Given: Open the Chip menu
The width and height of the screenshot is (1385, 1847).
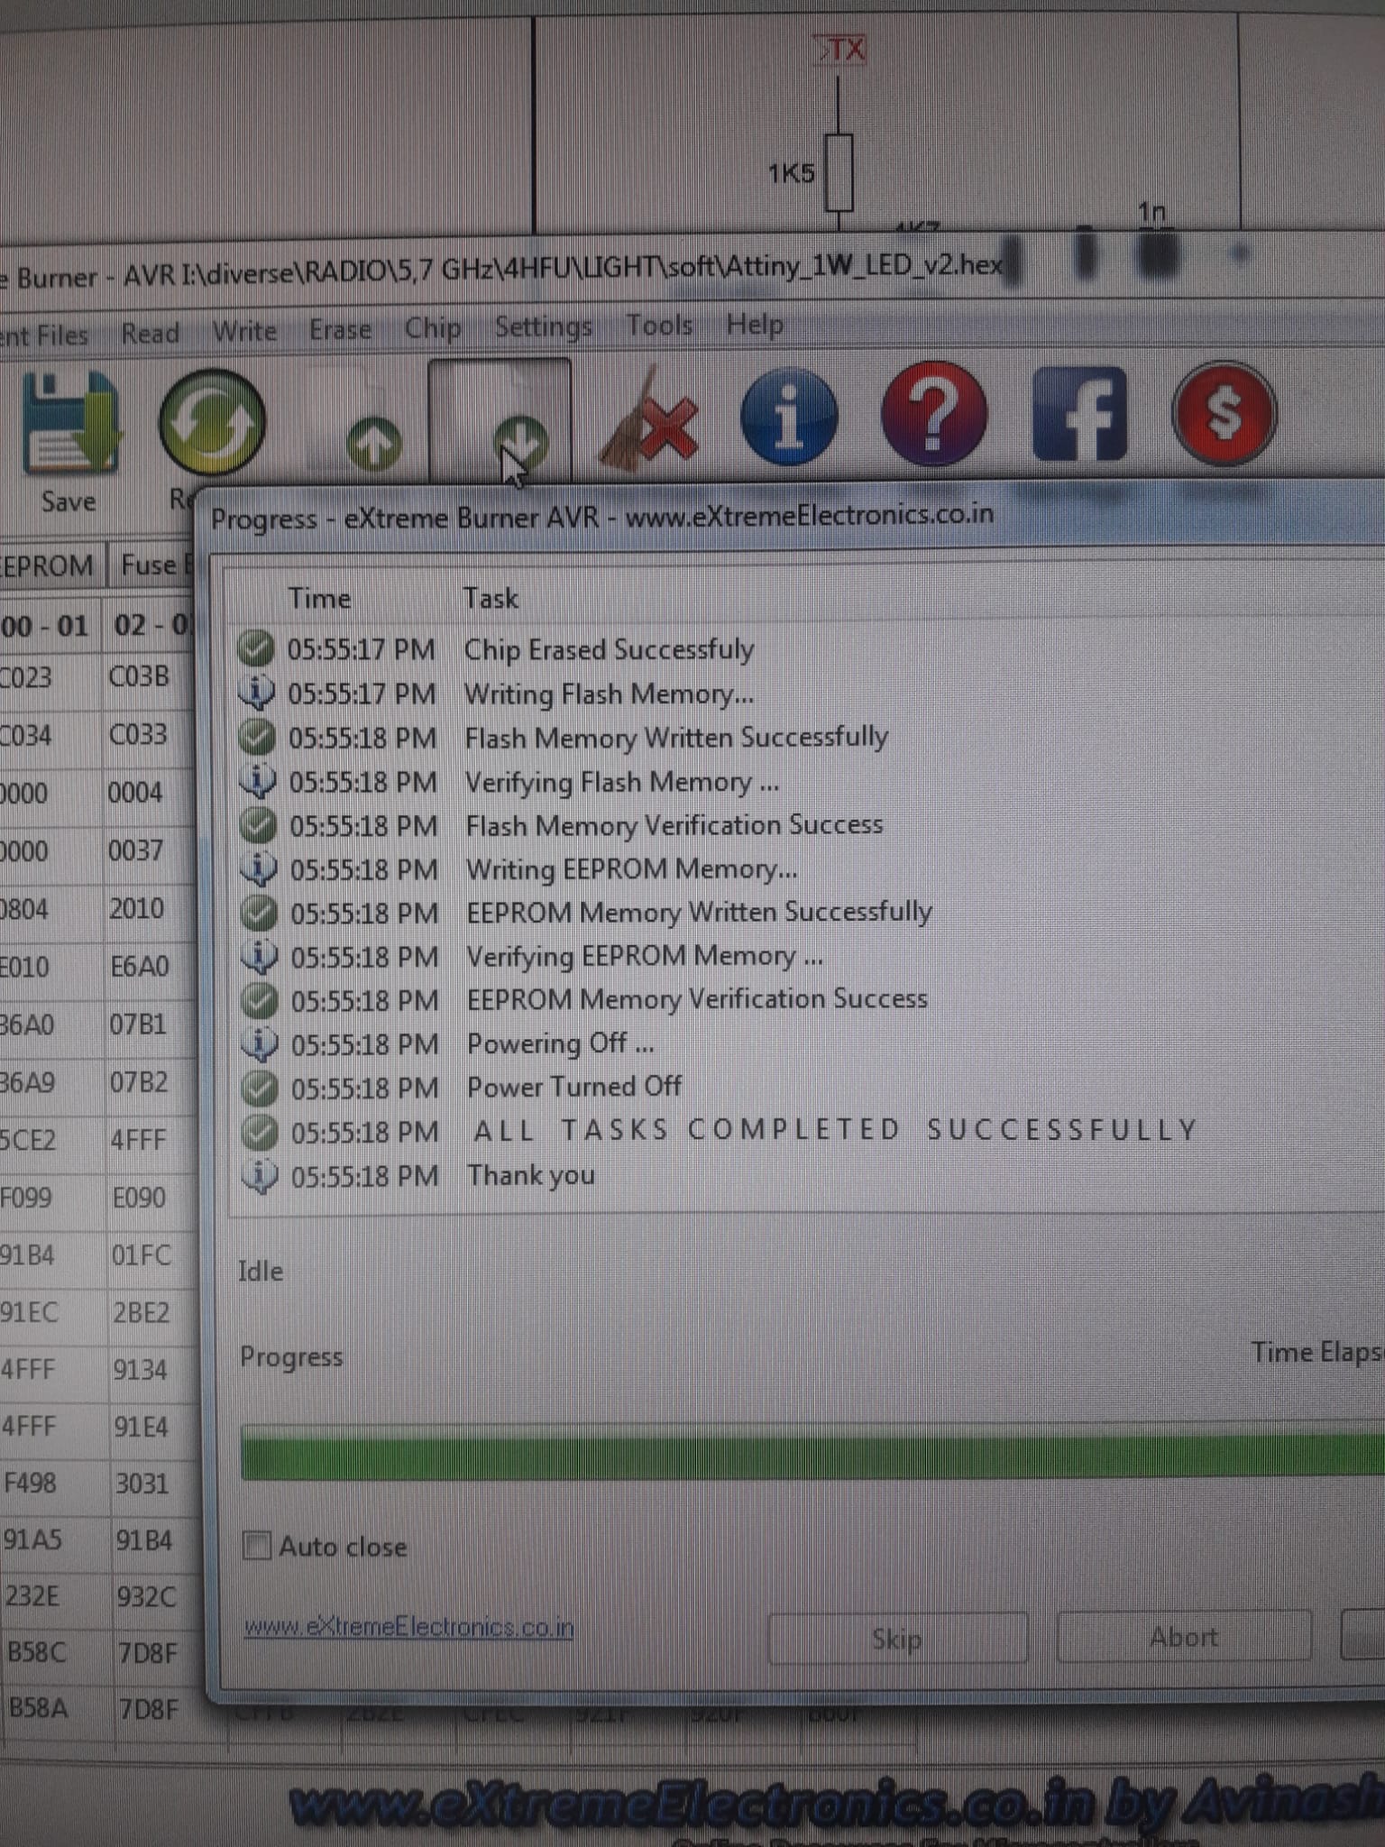Looking at the screenshot, I should click(433, 327).
